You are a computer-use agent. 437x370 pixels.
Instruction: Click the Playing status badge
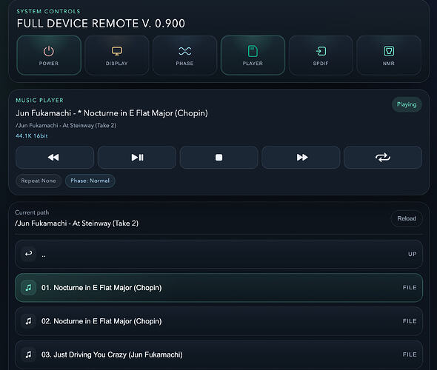407,104
